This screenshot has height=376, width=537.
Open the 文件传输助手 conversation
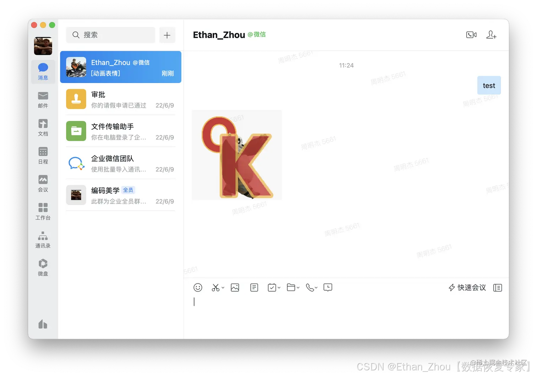tap(120, 131)
